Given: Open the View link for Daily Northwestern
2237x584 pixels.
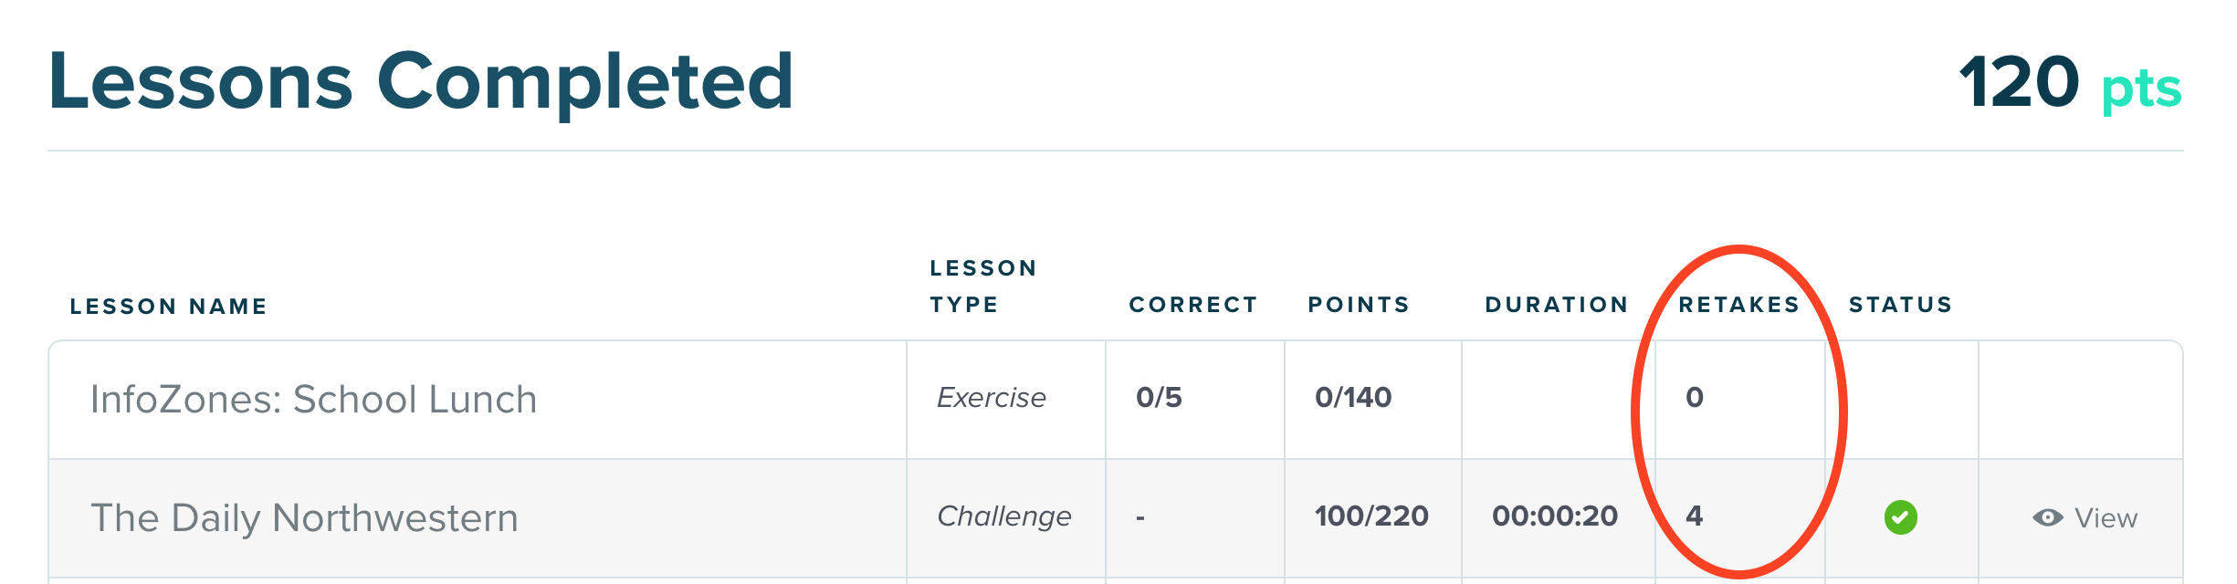Looking at the screenshot, I should point(2105,517).
